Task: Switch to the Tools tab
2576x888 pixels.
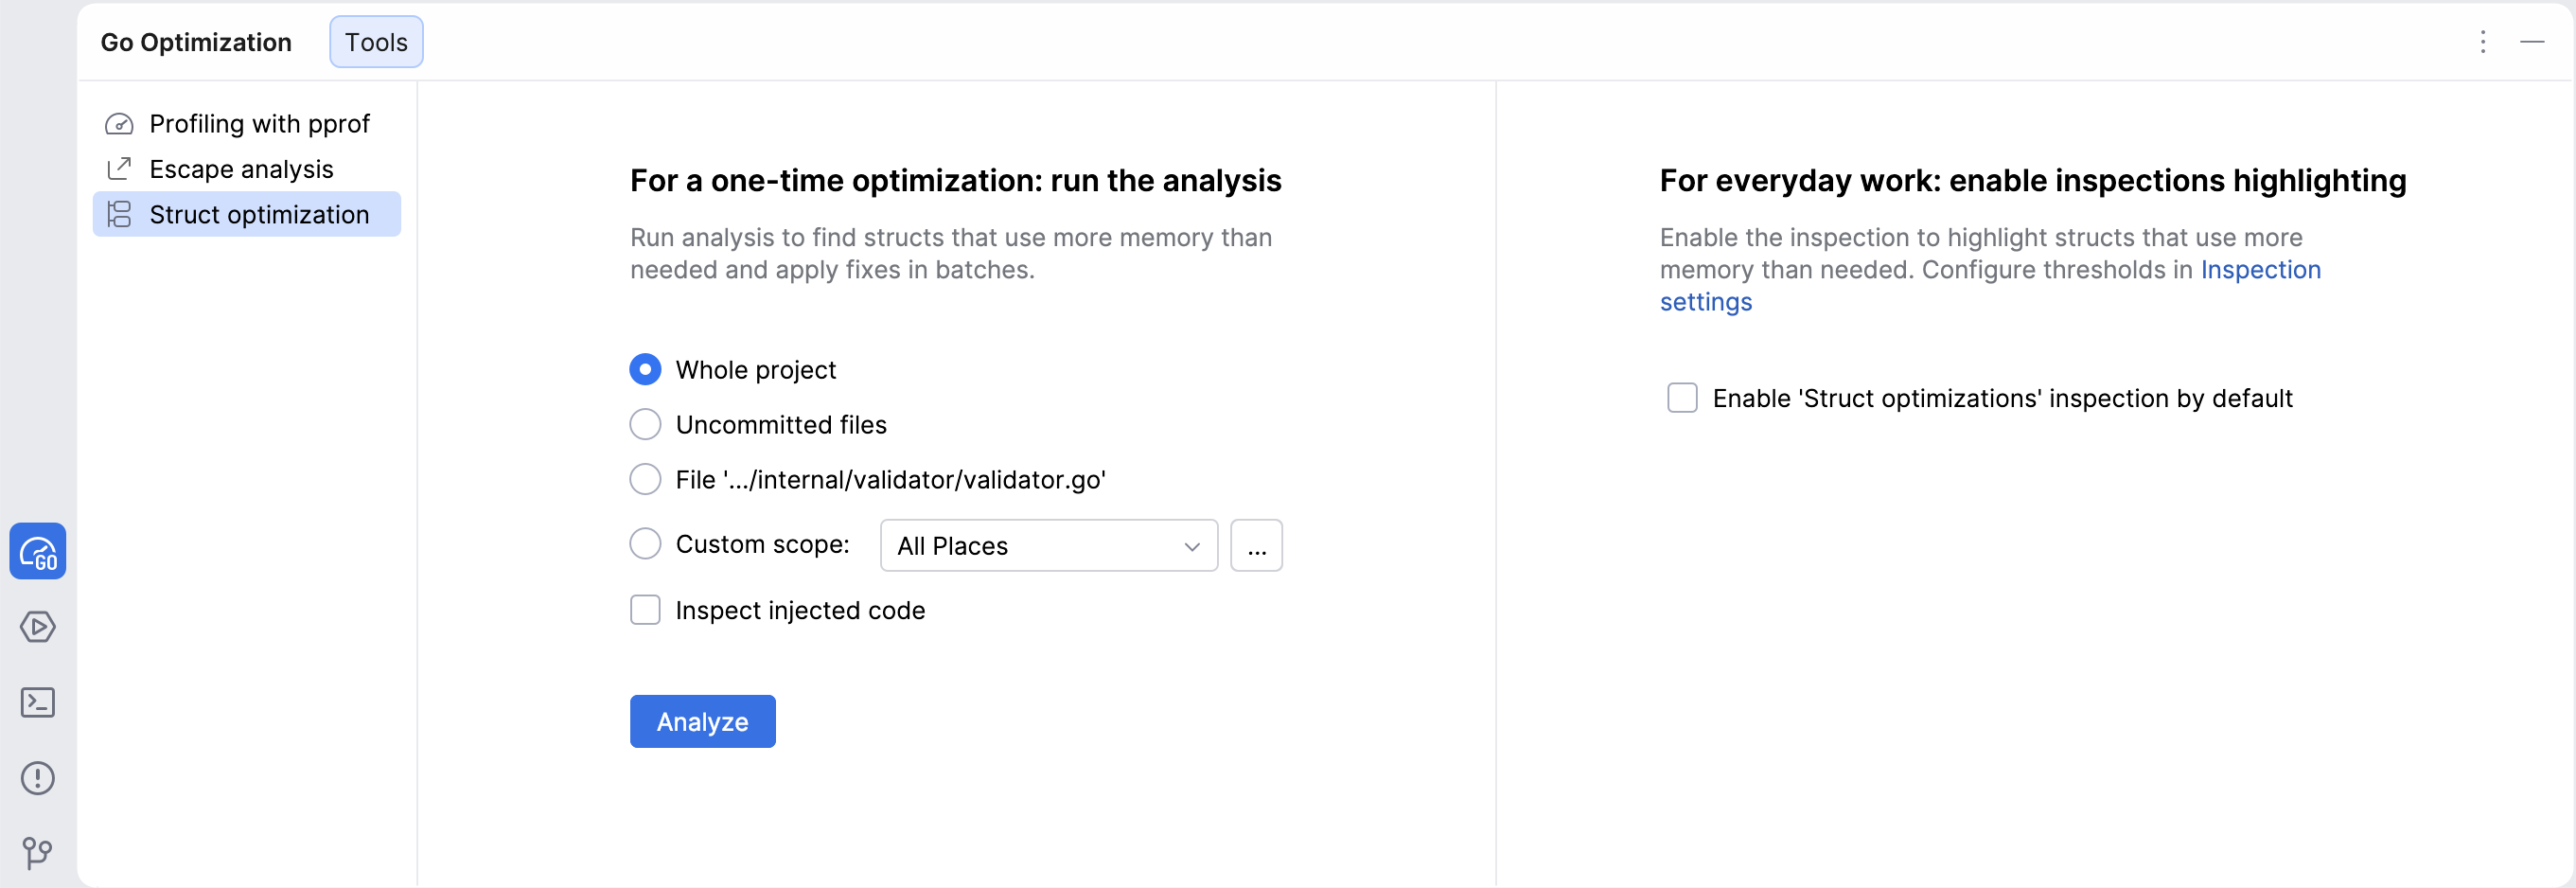Action: pyautogui.click(x=376, y=42)
